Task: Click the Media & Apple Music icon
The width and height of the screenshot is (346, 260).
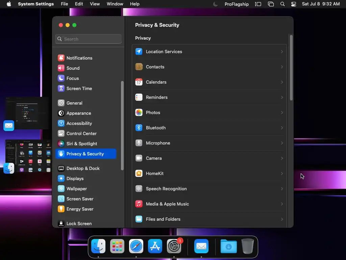Action: point(139,204)
